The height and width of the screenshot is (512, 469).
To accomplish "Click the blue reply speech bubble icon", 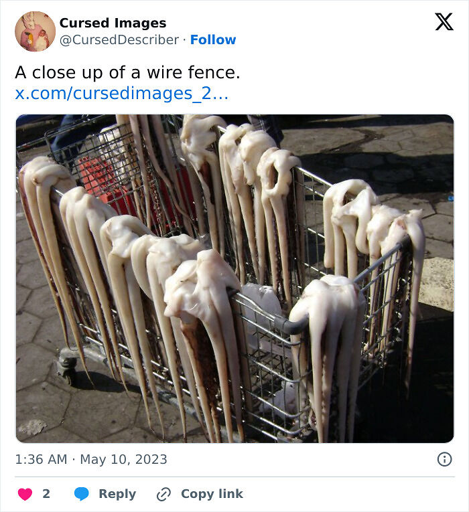I will tap(81, 494).
